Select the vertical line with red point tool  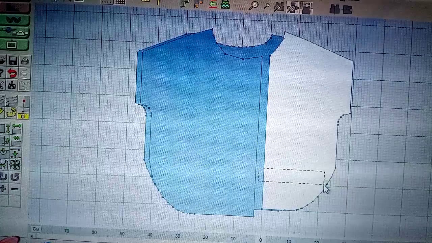[x=24, y=101]
